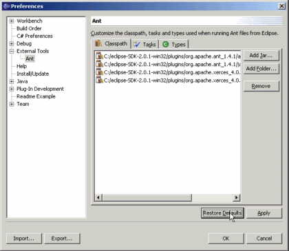Click jar icon of second org.apache.ant_1.4.1 entry
This screenshot has width=289, height=251.
100,64
